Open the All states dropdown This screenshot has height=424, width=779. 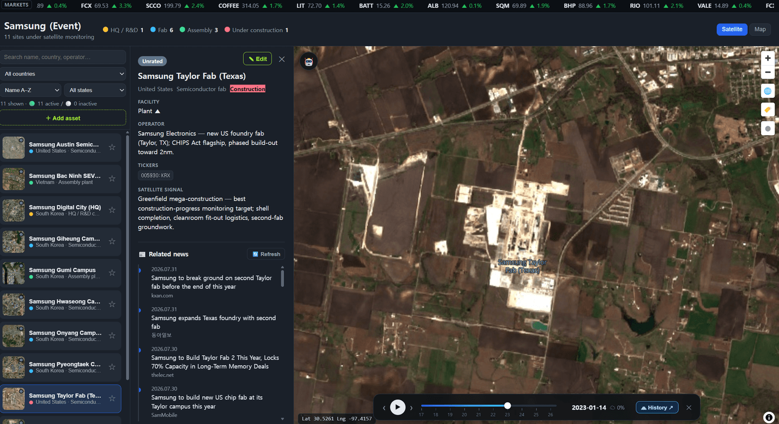95,90
